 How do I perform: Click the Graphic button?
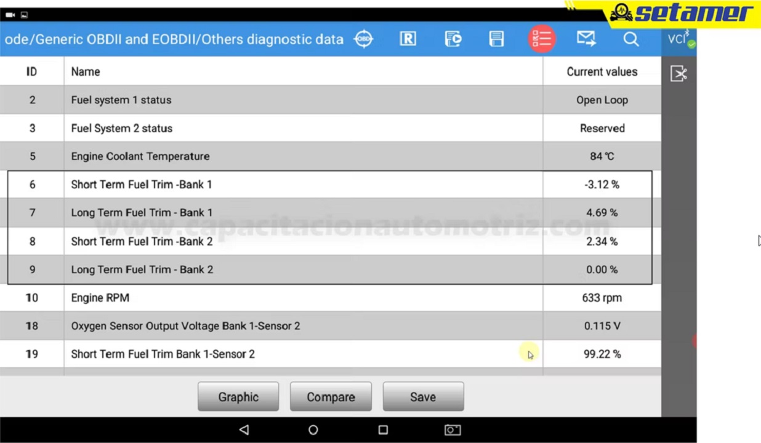(x=238, y=397)
